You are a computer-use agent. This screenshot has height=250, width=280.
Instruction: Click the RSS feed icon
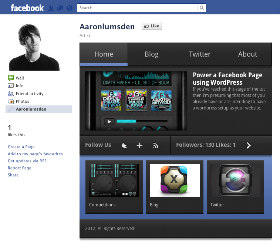(156, 145)
